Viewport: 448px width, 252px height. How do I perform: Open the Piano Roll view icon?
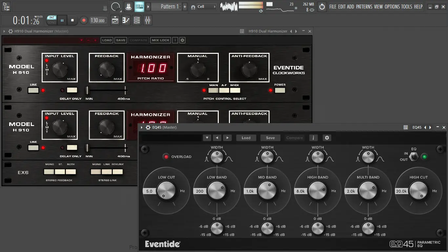coord(126,20)
